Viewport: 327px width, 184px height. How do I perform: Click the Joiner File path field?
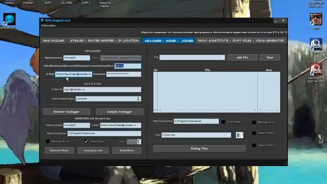click(x=192, y=57)
